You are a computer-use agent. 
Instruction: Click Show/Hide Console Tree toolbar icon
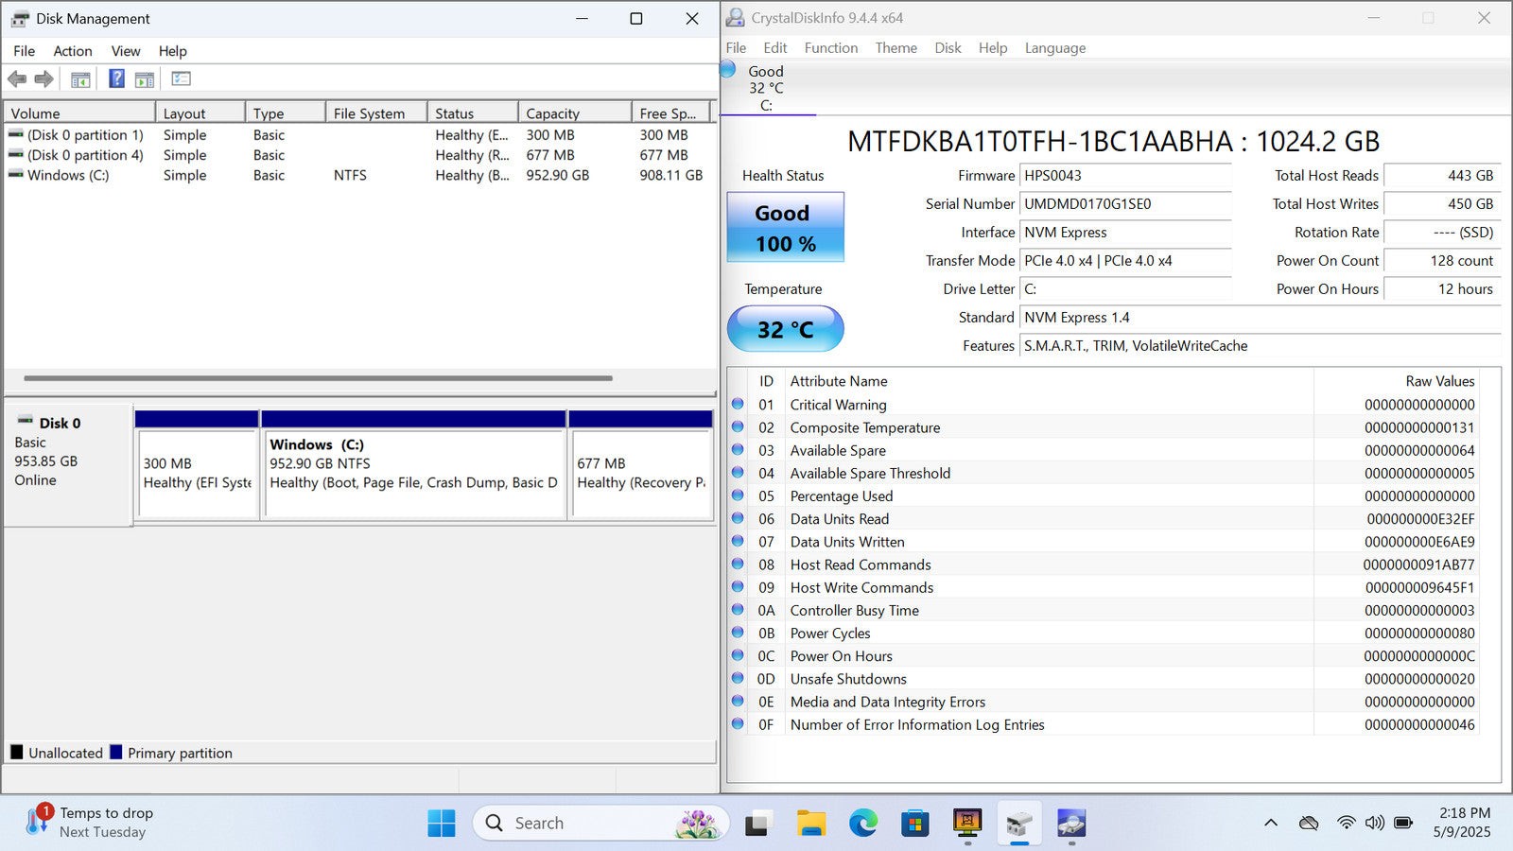[x=80, y=79]
